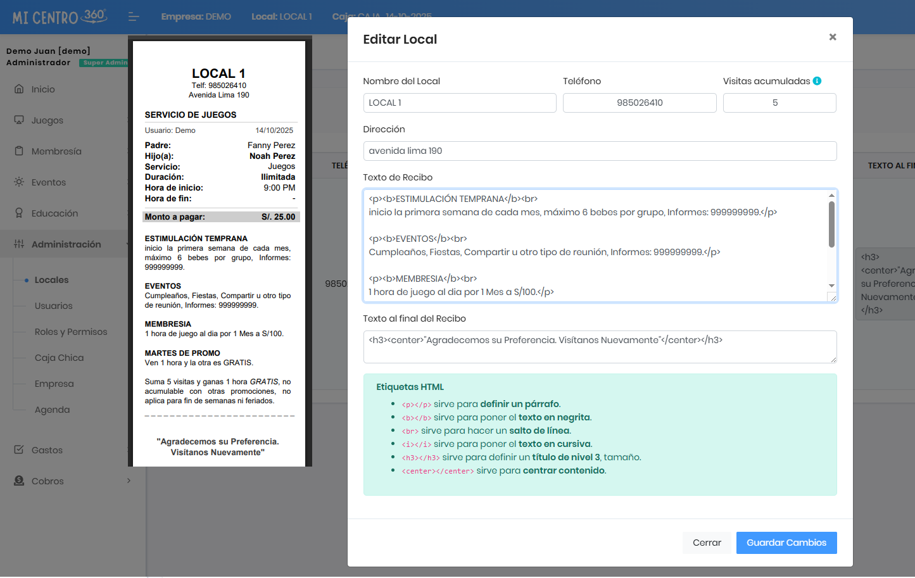Click the Eventos sun icon
The height and width of the screenshot is (578, 915).
click(19, 182)
